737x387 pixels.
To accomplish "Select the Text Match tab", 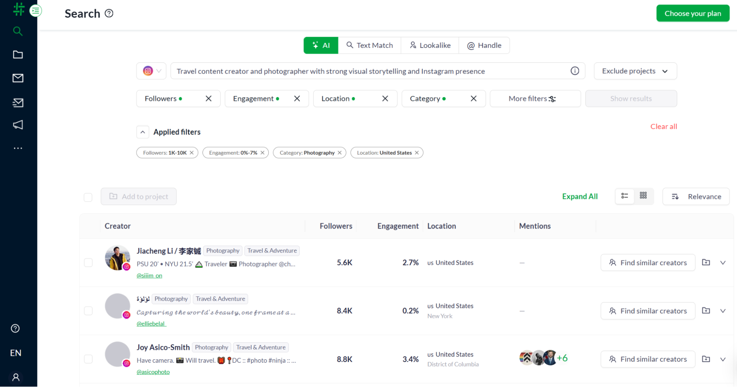I will [x=369, y=45].
